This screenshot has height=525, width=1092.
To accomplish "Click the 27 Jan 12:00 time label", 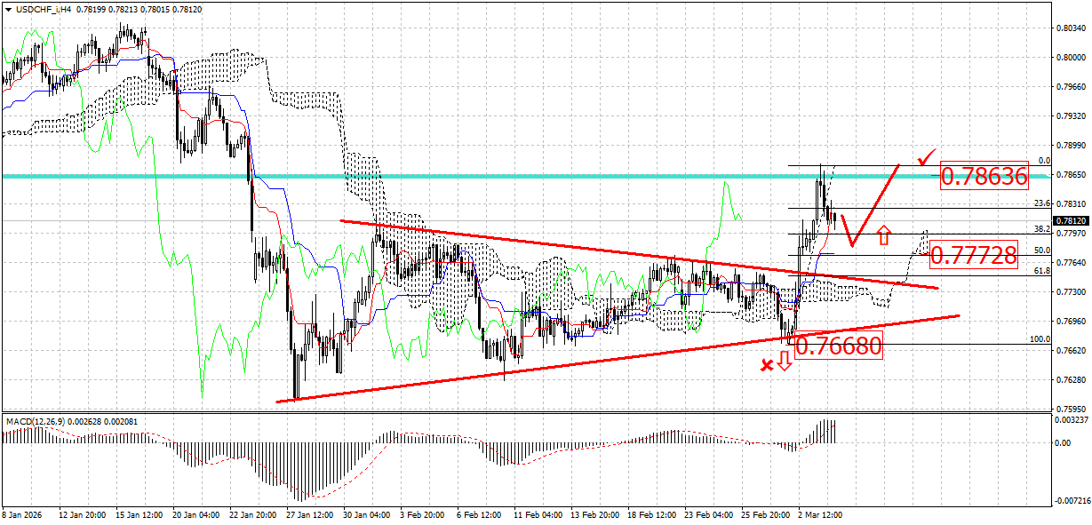I will click(x=311, y=515).
